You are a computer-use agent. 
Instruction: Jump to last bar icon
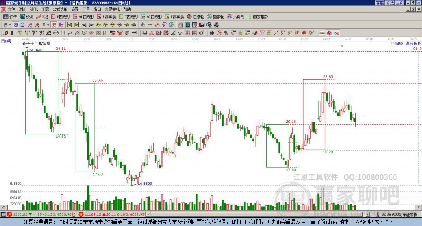tap(76, 25)
